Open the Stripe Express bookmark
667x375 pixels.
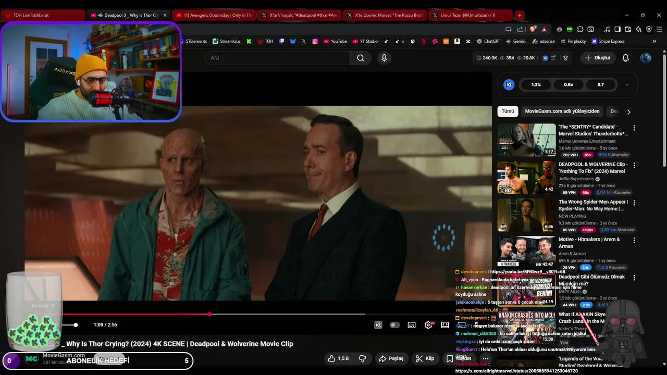pyautogui.click(x=608, y=41)
